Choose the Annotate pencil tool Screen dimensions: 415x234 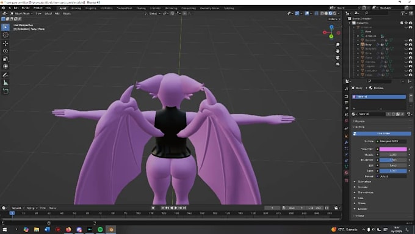click(x=5, y=75)
